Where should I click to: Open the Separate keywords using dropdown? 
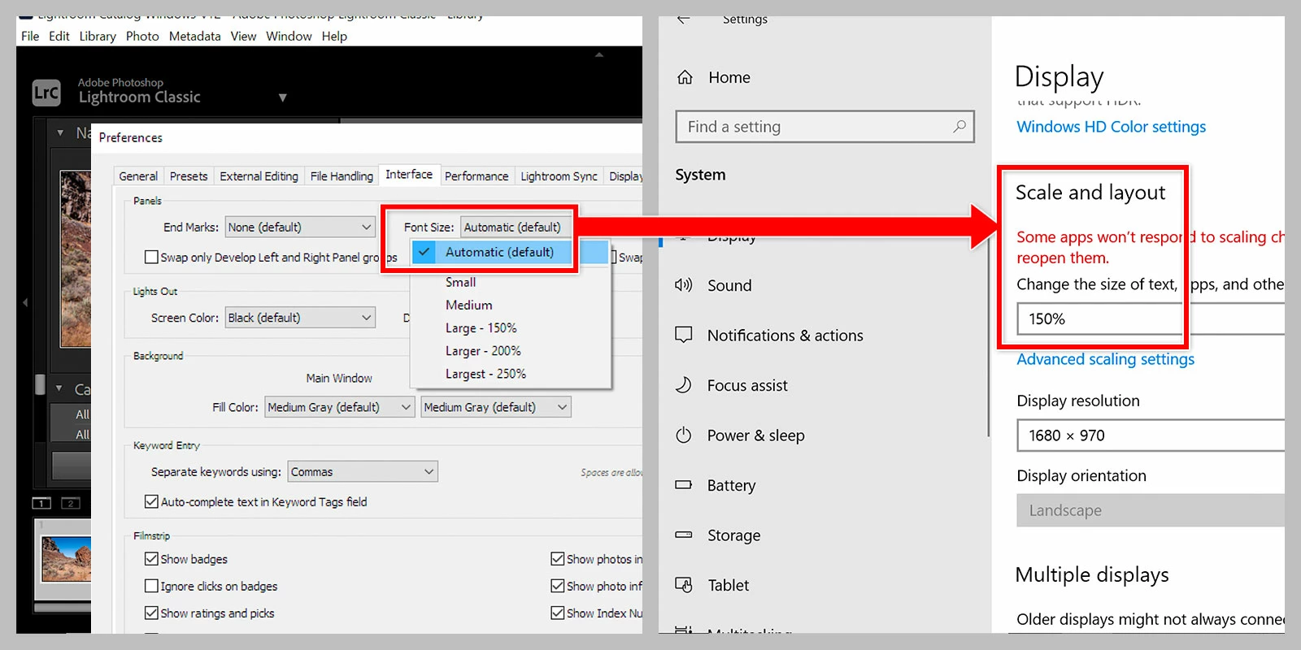point(363,471)
